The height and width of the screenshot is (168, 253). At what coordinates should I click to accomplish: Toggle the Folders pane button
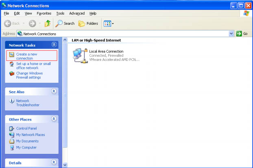click(88, 24)
